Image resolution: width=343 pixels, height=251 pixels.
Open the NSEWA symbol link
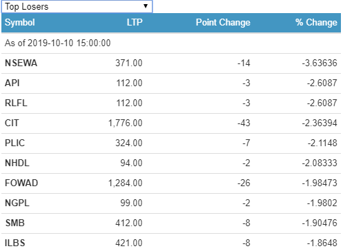click(x=21, y=63)
